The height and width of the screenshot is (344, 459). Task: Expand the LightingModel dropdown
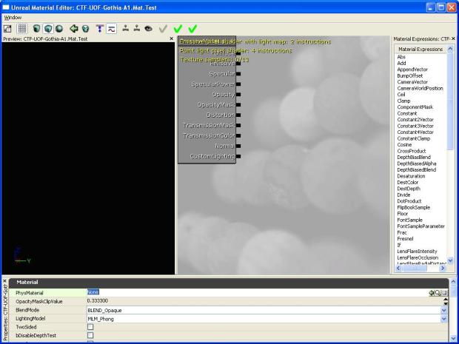point(444,318)
